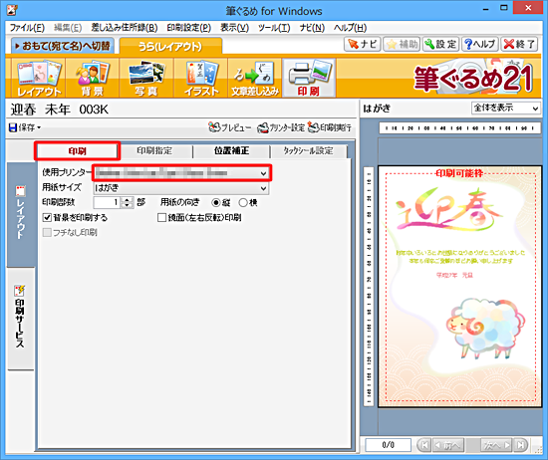The image size is (548, 460).
Task: Go to the last page in the preview navigation
Action: 520,445
